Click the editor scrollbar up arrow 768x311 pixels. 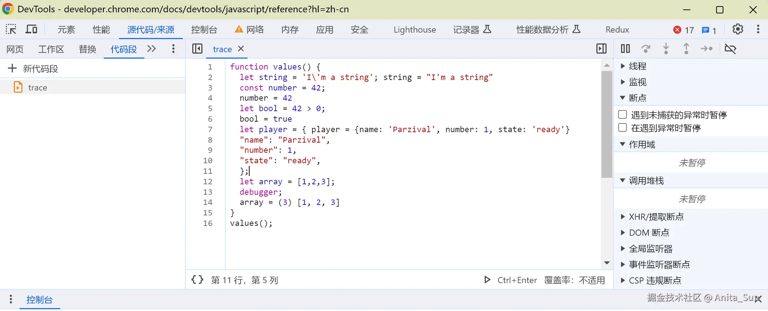pos(607,65)
